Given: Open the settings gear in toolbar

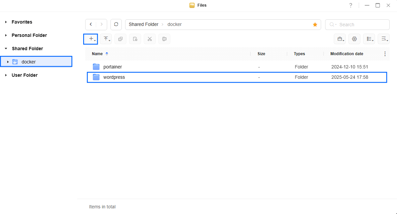Looking at the screenshot, I should point(354,39).
